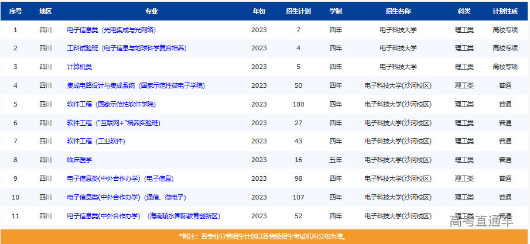
Task: Open 电子信息类(中外合作办学) (通信、微电子) link
Action: click(126, 197)
